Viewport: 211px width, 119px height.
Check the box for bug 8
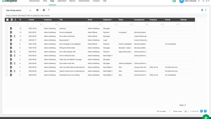pyautogui.click(x=7, y=48)
